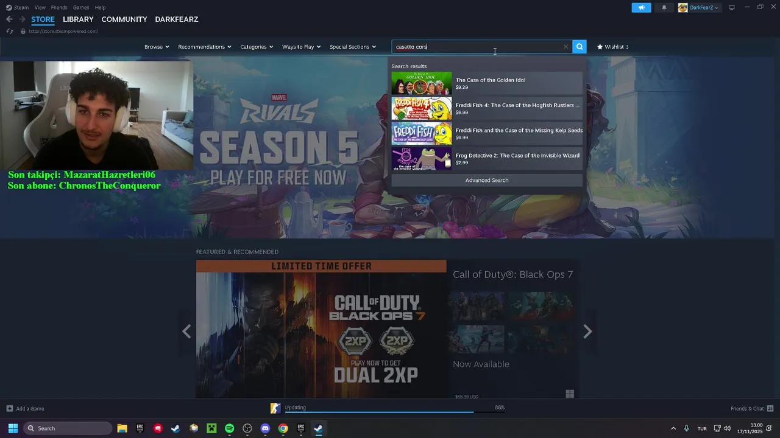The width and height of the screenshot is (780, 438).
Task: Click the Updating status text
Action: tap(296, 407)
